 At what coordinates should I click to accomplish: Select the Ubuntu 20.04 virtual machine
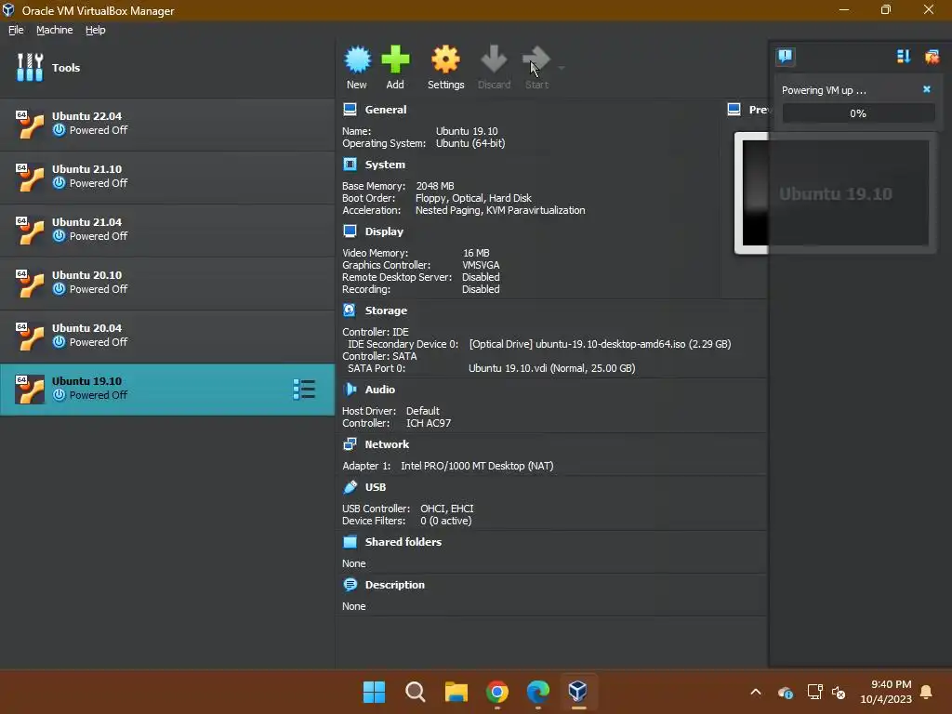(167, 335)
